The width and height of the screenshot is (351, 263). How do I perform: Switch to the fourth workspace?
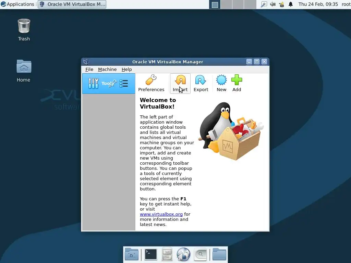point(250,4)
